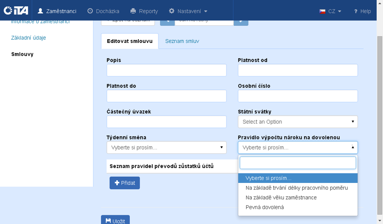Open the Státní svátky dropdown
Screen dimensions: 383x224
[x=297, y=122]
